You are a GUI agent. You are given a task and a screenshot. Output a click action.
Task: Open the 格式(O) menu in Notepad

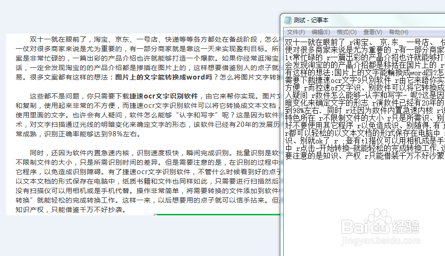(346, 32)
